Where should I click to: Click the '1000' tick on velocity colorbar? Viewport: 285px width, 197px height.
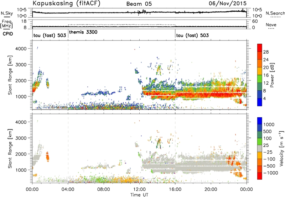tap(269, 124)
